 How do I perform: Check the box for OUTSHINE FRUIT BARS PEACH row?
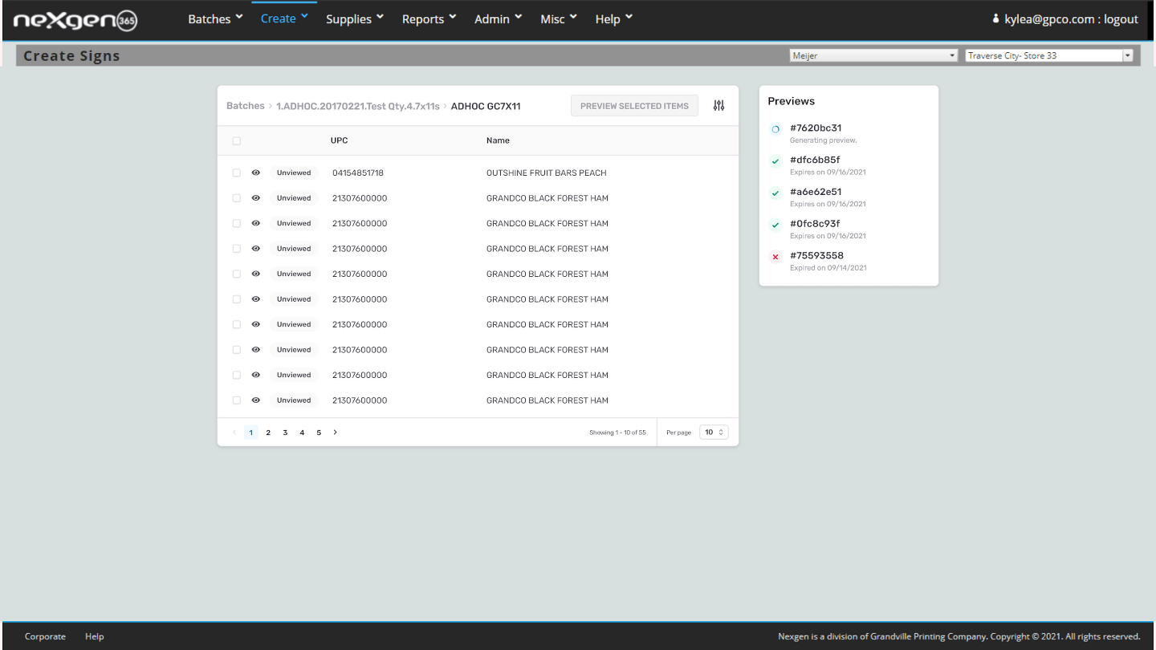coord(237,173)
